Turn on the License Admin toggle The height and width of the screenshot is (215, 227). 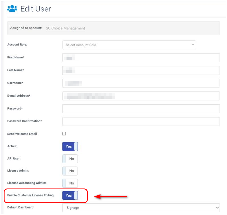(70, 171)
